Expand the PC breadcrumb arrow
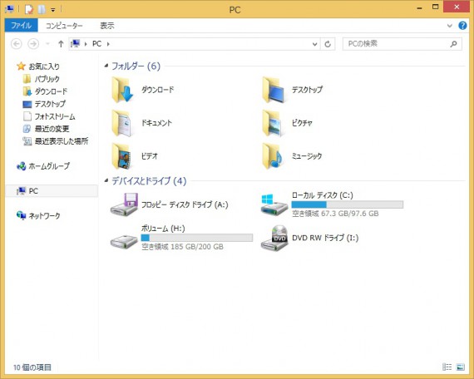The width and height of the screenshot is (474, 379). pos(108,44)
